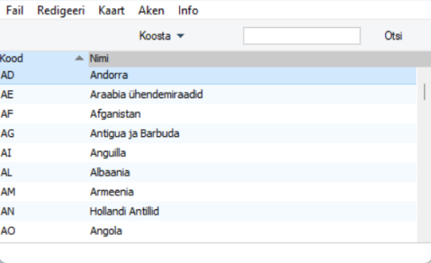Click the AO code cell
This screenshot has height=263, width=431.
pos(44,231)
